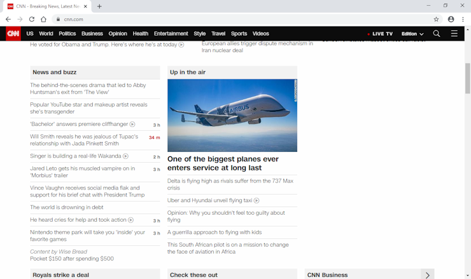This screenshot has width=471, height=279.
Task: Click the page vertical scrollbar thumb
Action: 468,78
